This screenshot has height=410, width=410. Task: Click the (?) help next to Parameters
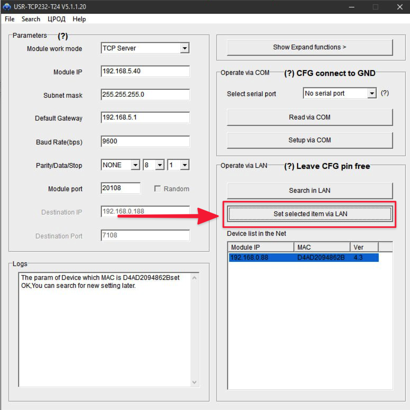coord(63,36)
